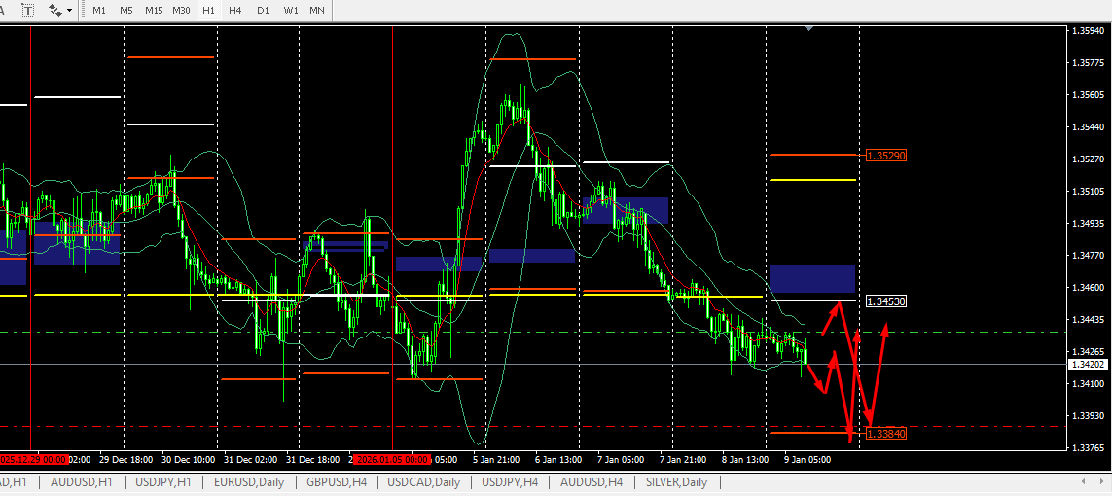This screenshot has width=1112, height=496.
Task: Switch chart to W1 timeframe
Action: click(x=291, y=10)
